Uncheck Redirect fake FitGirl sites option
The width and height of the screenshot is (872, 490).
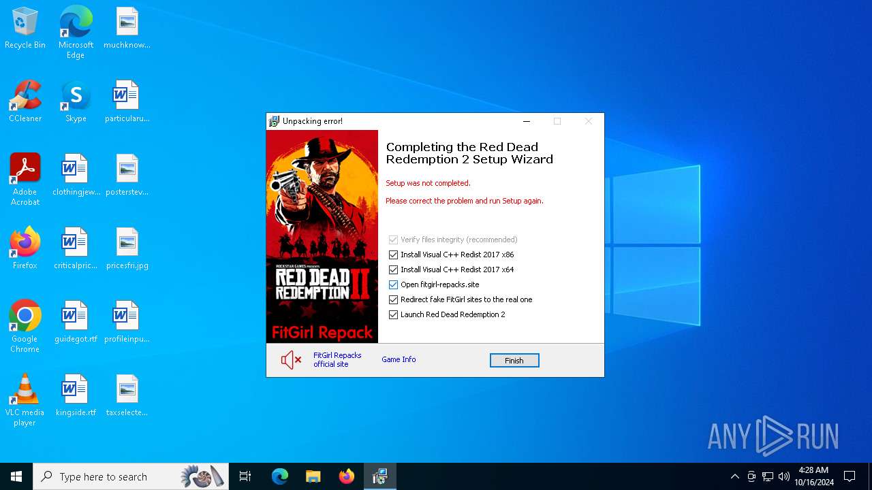pyautogui.click(x=393, y=299)
